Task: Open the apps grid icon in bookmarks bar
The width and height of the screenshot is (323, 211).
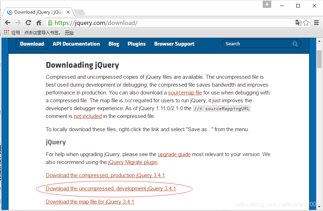Action: 6,32
